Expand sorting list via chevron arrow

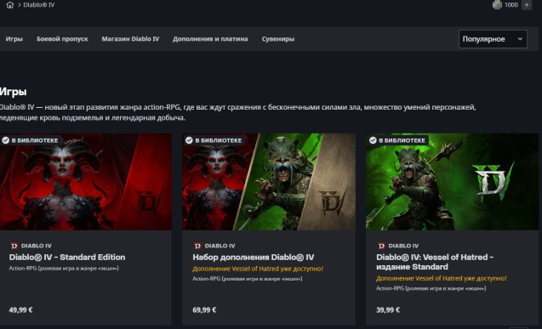[520, 39]
